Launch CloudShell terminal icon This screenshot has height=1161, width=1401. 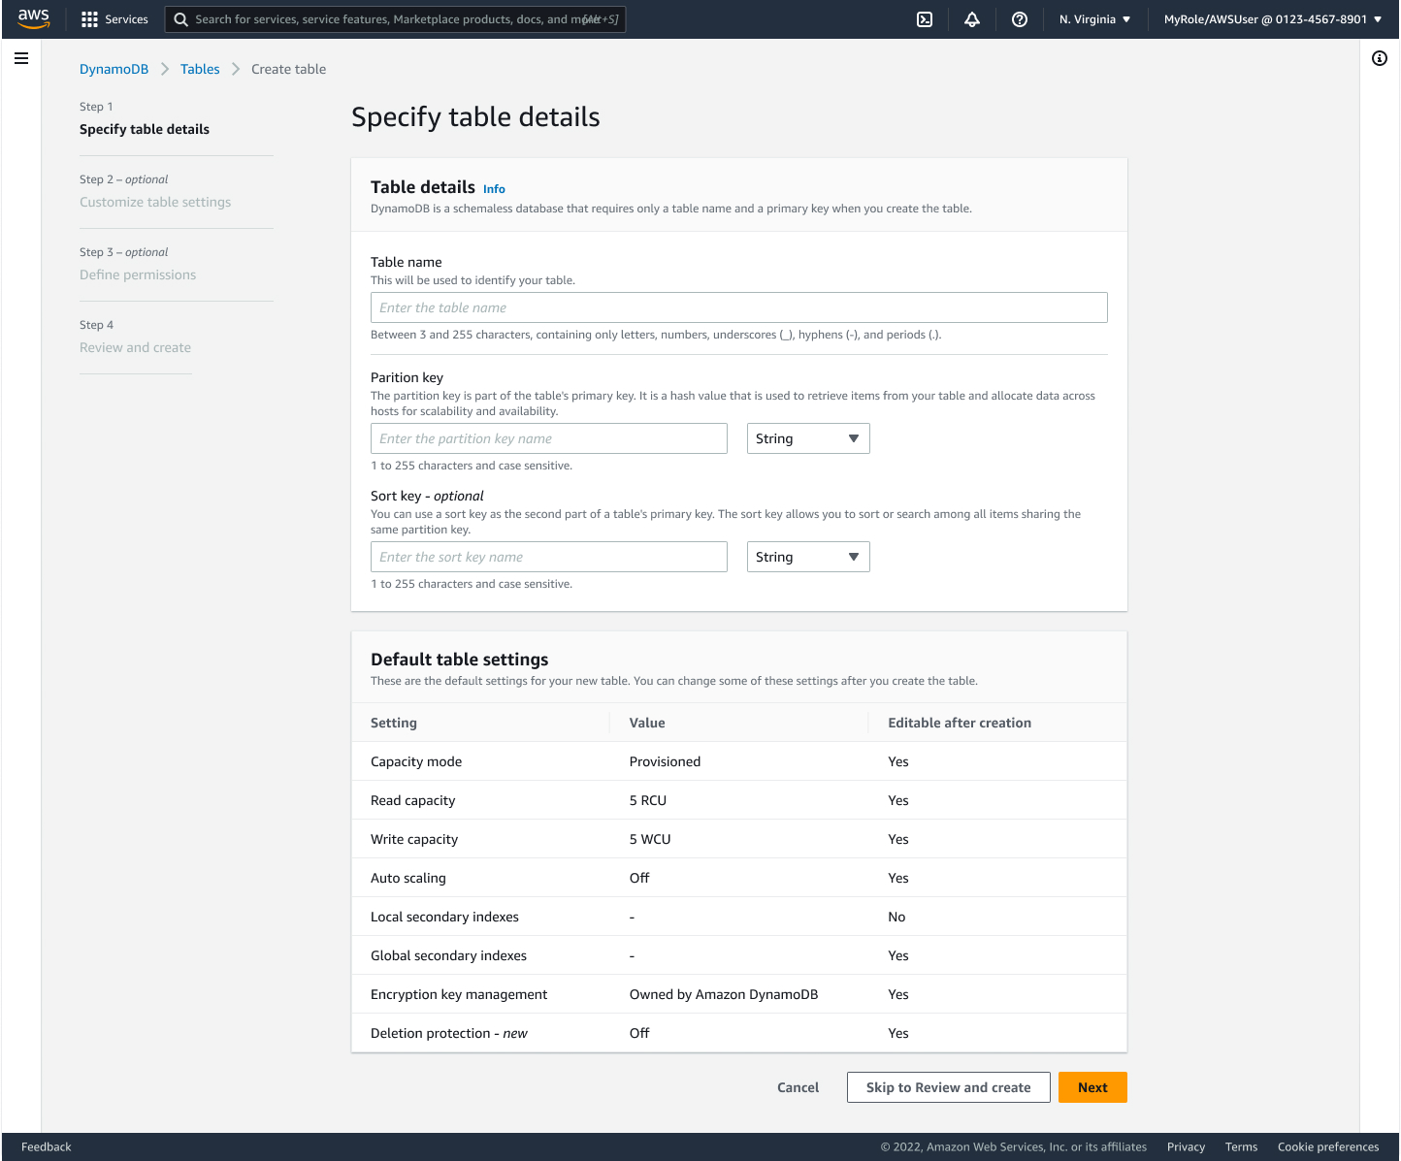[x=924, y=19]
